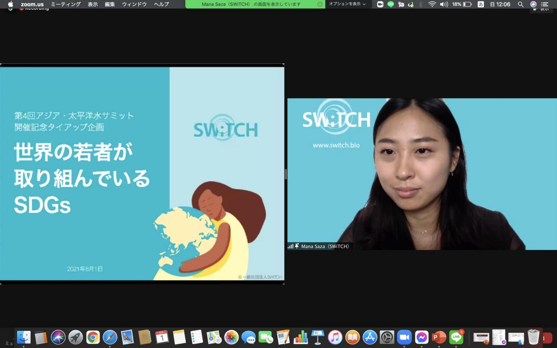Open Pages from the dock
The height and width of the screenshot is (348, 557).
(283, 337)
